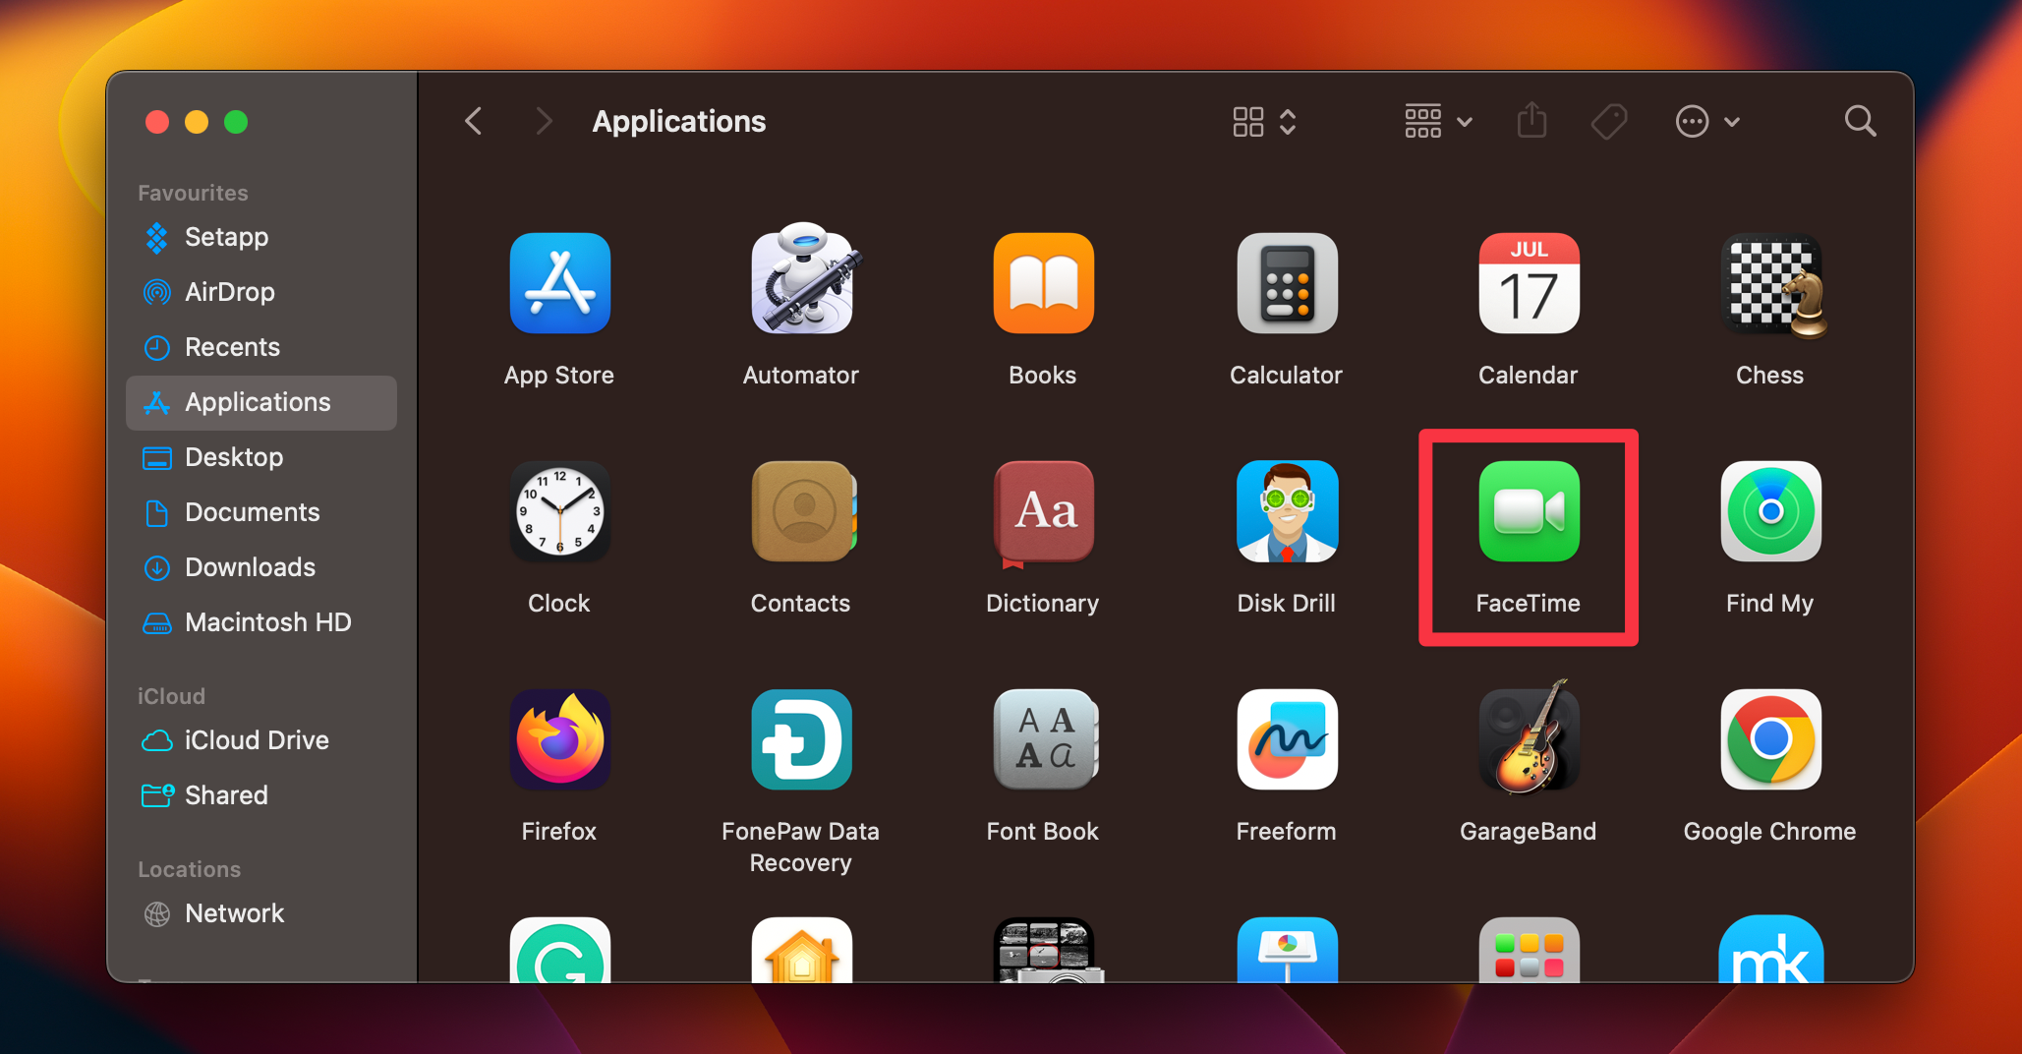The width and height of the screenshot is (2022, 1054).
Task: Go back to the previous folder
Action: (x=473, y=120)
